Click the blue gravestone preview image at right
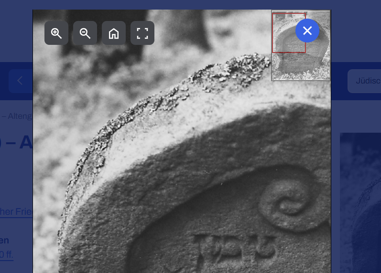The height and width of the screenshot is (273, 381). pyautogui.click(x=360, y=203)
